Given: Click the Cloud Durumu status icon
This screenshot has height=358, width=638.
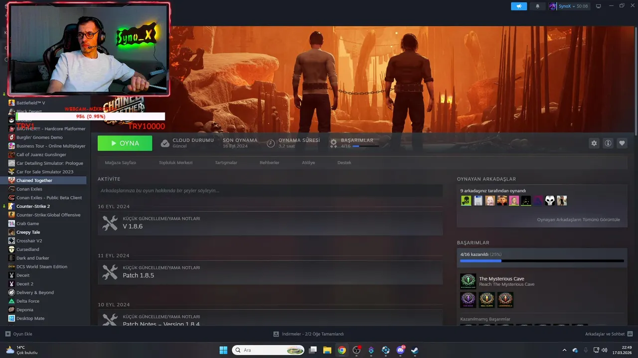Looking at the screenshot, I should pos(165,143).
